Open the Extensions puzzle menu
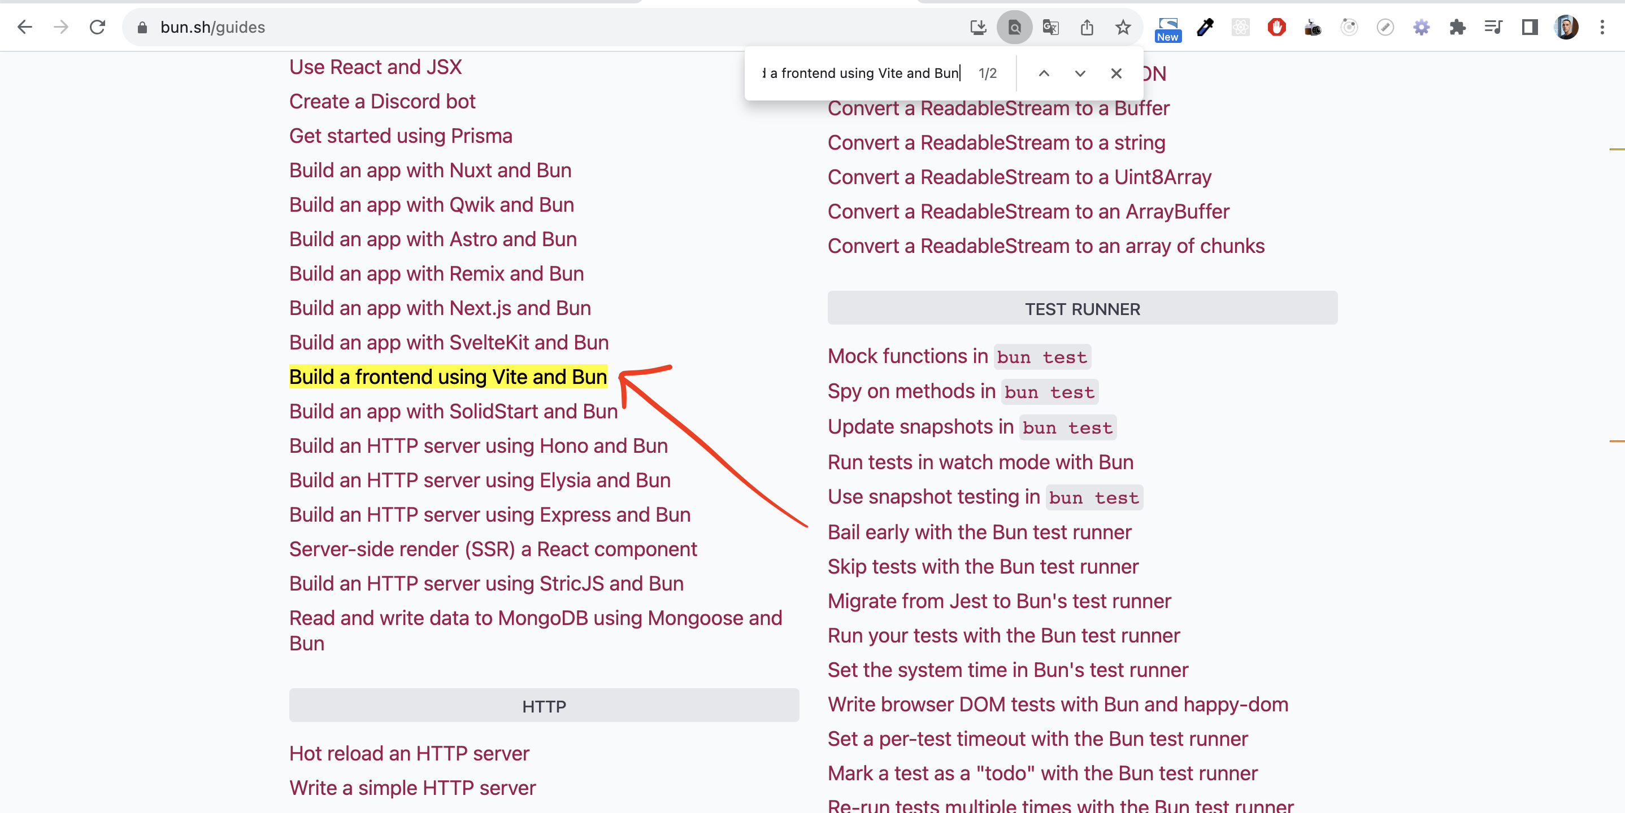 (x=1457, y=27)
